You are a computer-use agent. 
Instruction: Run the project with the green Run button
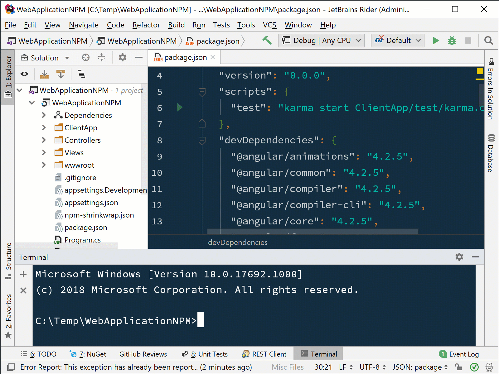[436, 41]
